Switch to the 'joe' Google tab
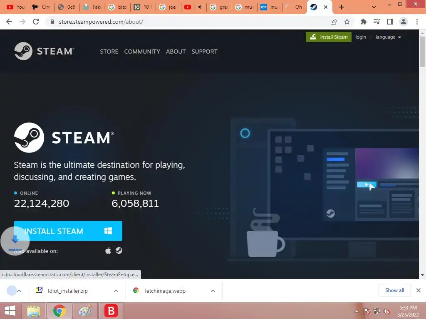The width and height of the screenshot is (426, 319). [168, 7]
